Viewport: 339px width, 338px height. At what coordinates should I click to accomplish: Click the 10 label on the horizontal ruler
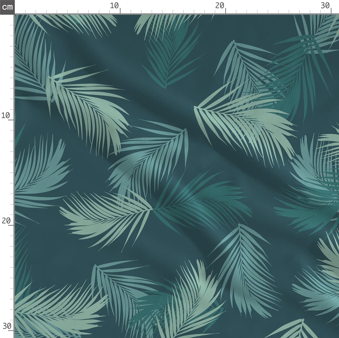pyautogui.click(x=114, y=5)
